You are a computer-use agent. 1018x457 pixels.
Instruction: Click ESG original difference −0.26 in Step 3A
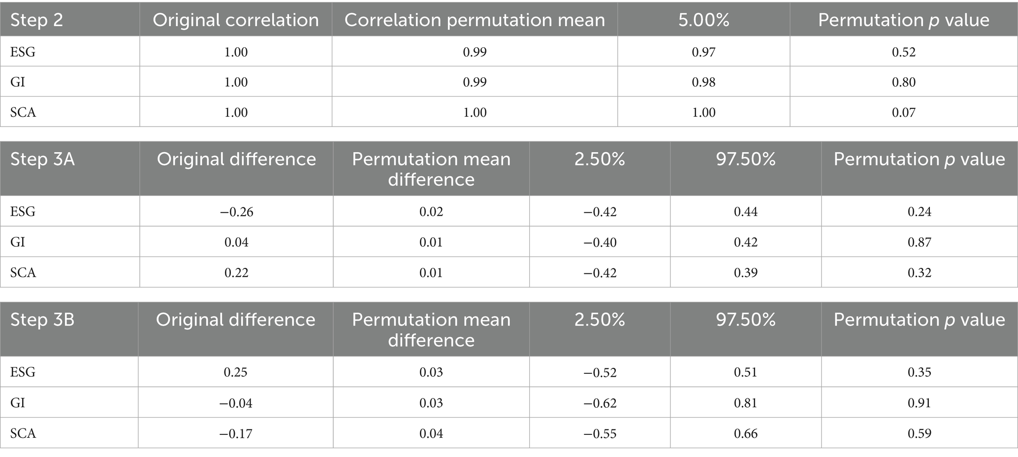[x=236, y=212]
